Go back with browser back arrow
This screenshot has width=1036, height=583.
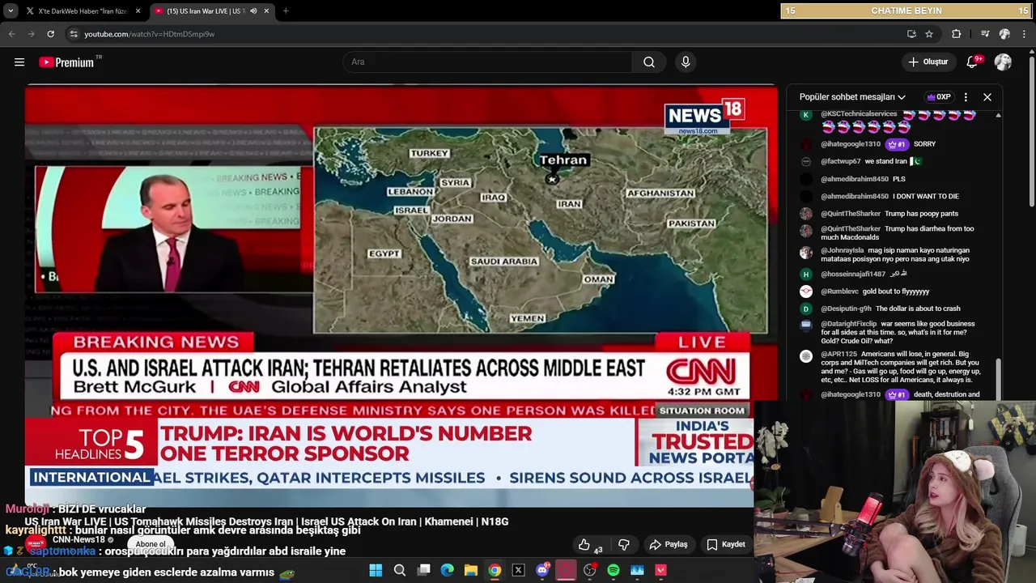[11, 34]
